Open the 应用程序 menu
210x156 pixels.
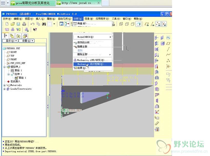[x=102, y=19]
